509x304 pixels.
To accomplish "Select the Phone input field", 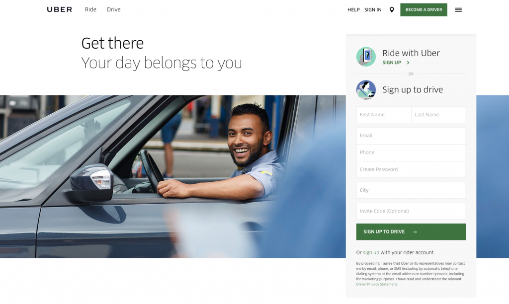I will [411, 152].
